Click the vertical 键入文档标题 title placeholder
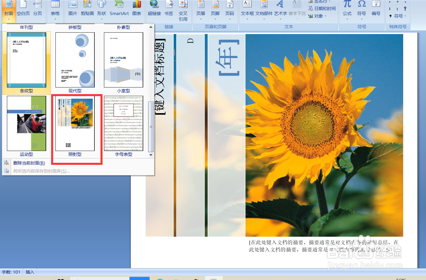Image resolution: width=426 pixels, height=280 pixels. click(x=160, y=77)
